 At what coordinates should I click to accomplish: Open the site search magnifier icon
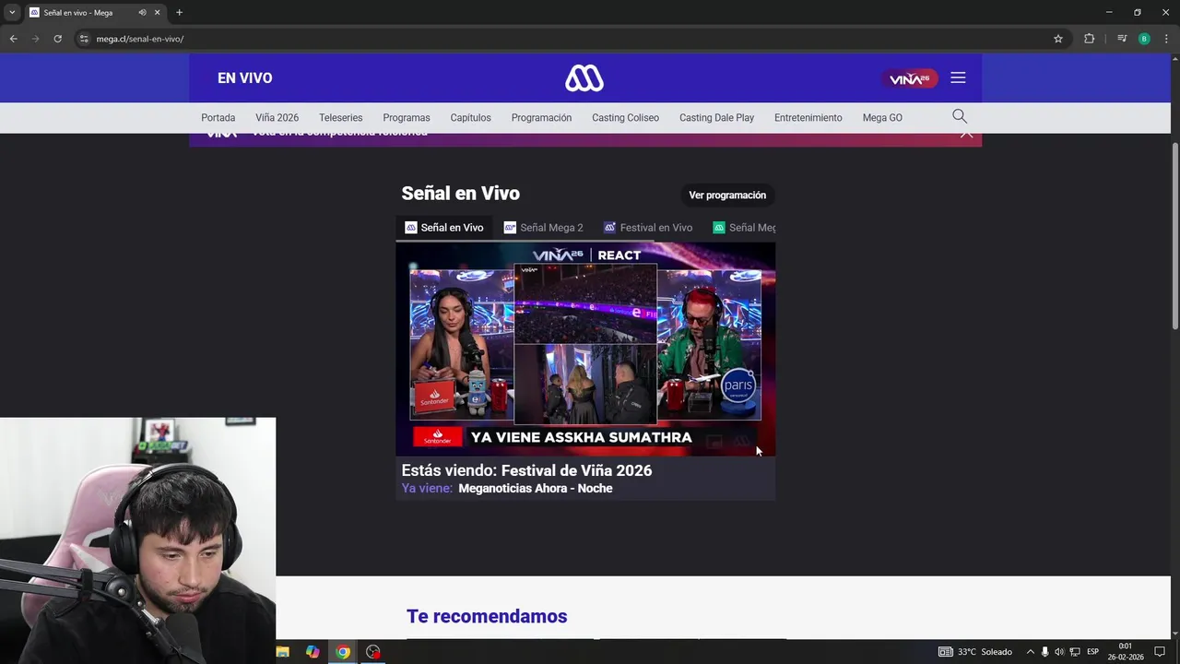pyautogui.click(x=960, y=116)
